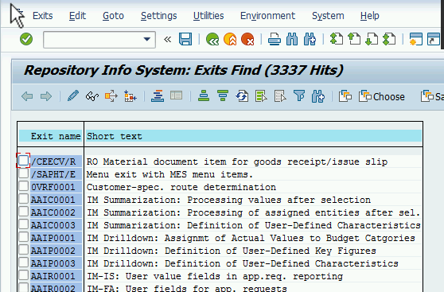444x292 pixels.
Task: Select 'IM Drilldown: Definition of User-Defined Key Figures'
Action: click(x=232, y=251)
